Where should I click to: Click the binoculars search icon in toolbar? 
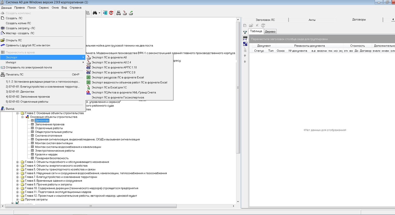pyautogui.click(x=95, y=13)
